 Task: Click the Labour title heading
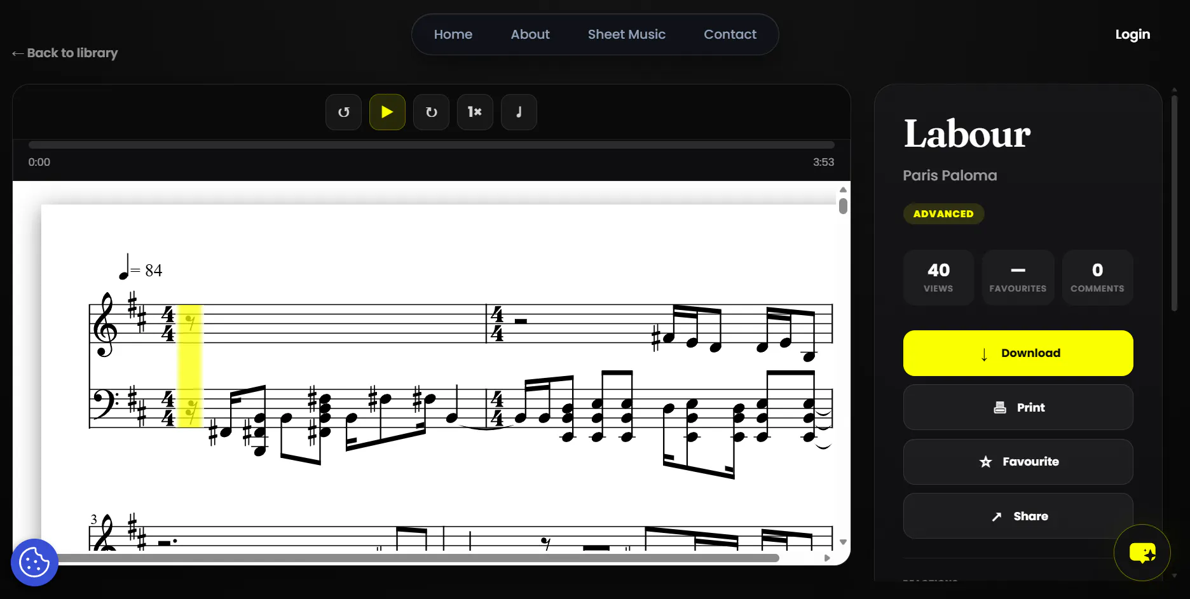(967, 134)
